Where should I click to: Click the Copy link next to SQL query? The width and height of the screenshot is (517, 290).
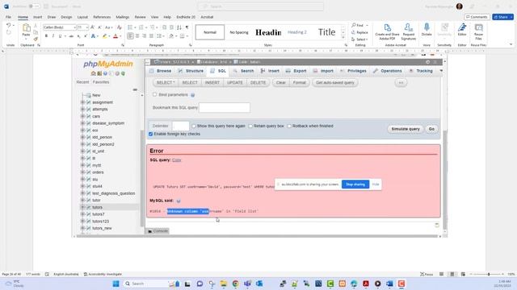pyautogui.click(x=177, y=160)
